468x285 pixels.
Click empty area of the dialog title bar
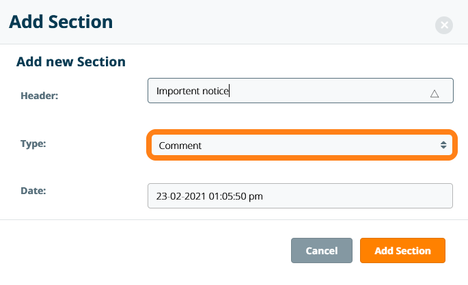click(273, 22)
